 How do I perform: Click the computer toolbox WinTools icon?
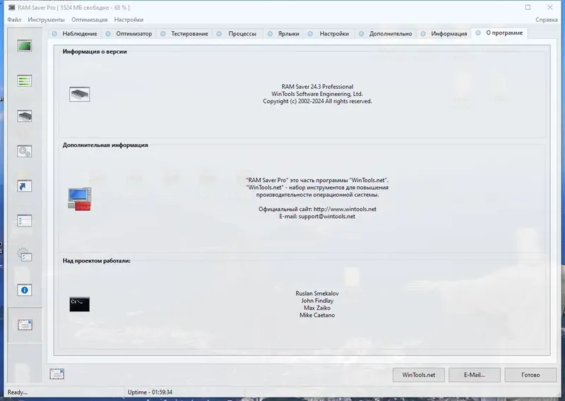[79, 198]
